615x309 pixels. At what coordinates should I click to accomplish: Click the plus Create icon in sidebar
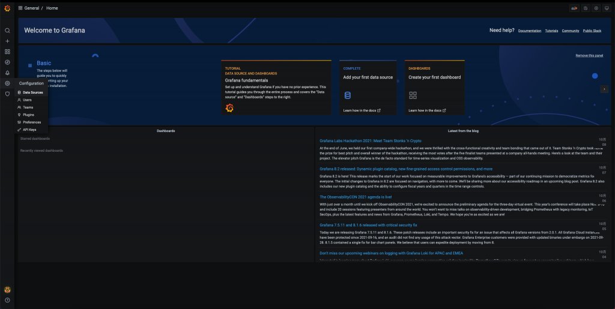[x=7, y=41]
